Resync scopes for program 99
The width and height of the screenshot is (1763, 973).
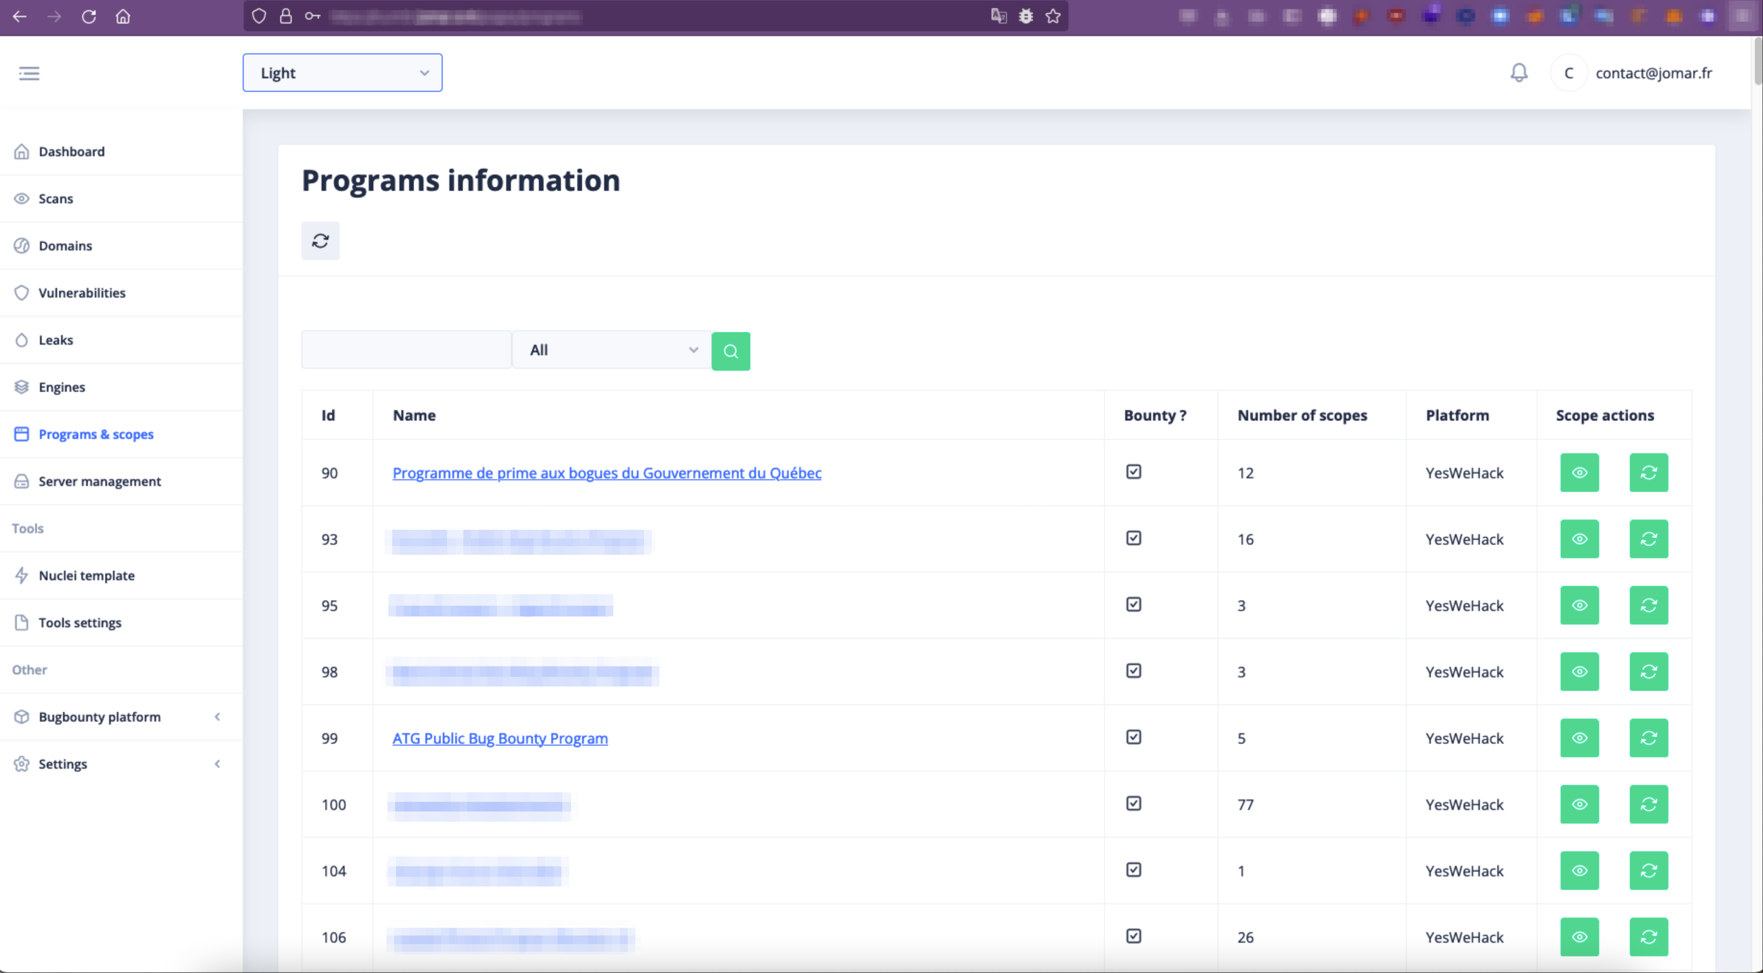click(x=1648, y=738)
